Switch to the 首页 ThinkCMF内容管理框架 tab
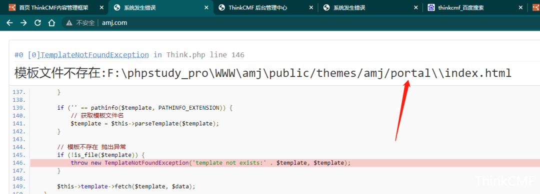 [53, 7]
